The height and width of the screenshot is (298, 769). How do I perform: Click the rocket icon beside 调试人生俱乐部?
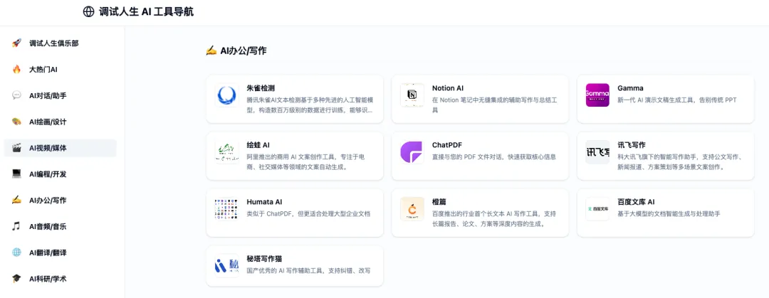coord(16,43)
